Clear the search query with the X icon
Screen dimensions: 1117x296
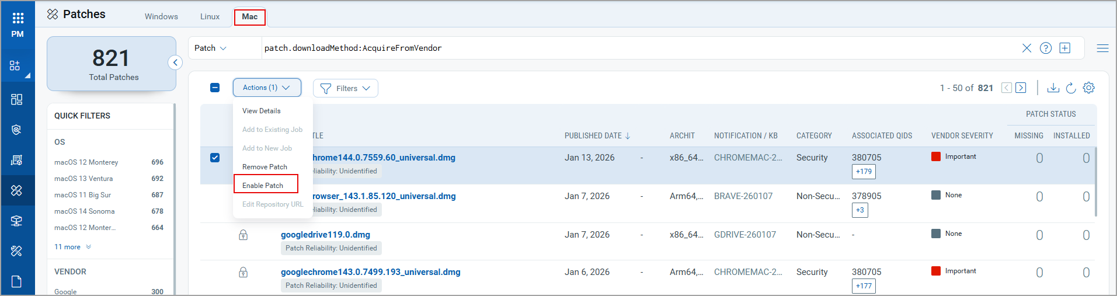click(x=1026, y=48)
